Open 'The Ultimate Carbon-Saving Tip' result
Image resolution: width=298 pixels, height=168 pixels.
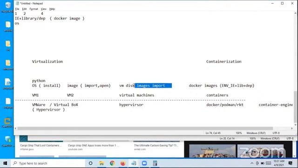[x=156, y=145]
